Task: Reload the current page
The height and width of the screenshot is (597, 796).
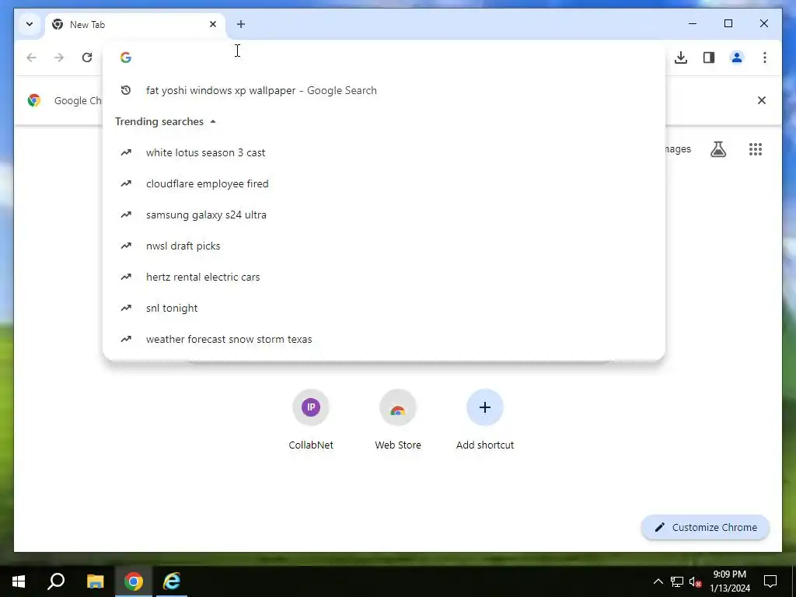Action: point(87,58)
